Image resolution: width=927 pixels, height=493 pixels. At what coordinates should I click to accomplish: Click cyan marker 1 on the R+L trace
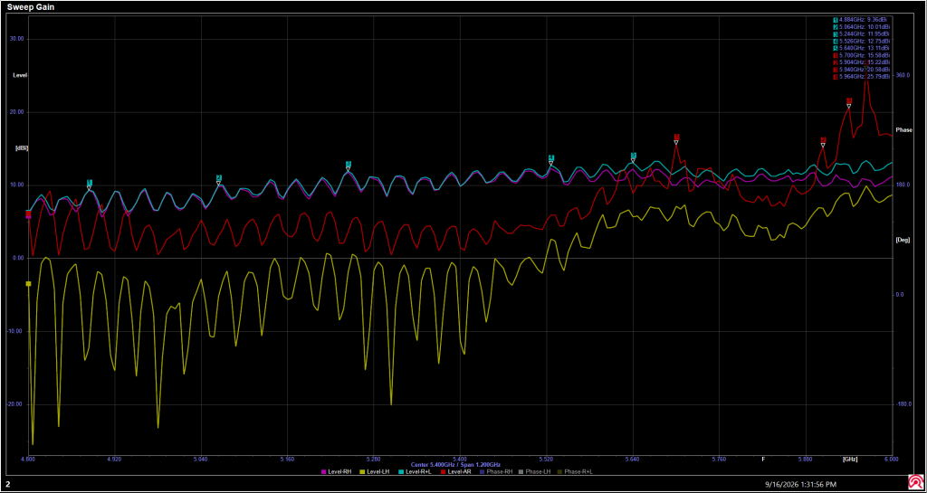tap(90, 183)
